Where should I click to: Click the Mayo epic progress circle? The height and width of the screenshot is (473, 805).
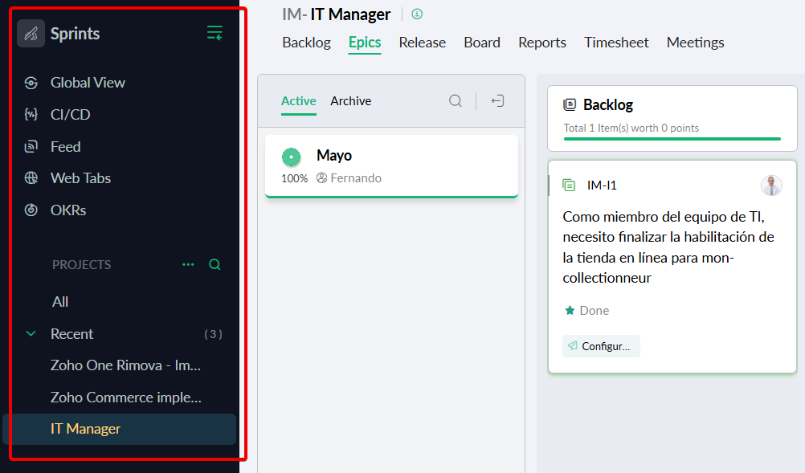(291, 157)
